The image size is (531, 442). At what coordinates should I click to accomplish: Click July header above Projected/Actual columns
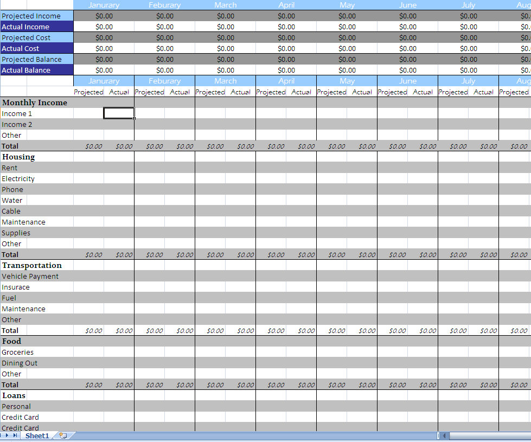[468, 81]
